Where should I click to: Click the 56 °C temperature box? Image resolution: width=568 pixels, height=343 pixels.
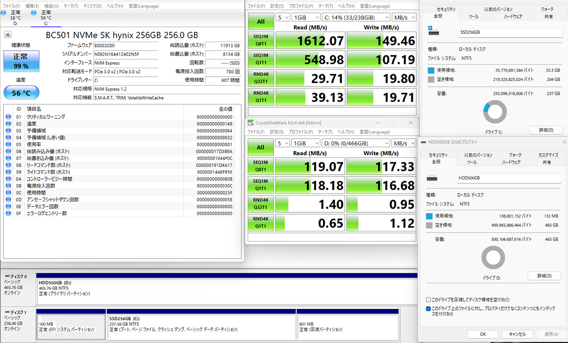[x=21, y=93]
